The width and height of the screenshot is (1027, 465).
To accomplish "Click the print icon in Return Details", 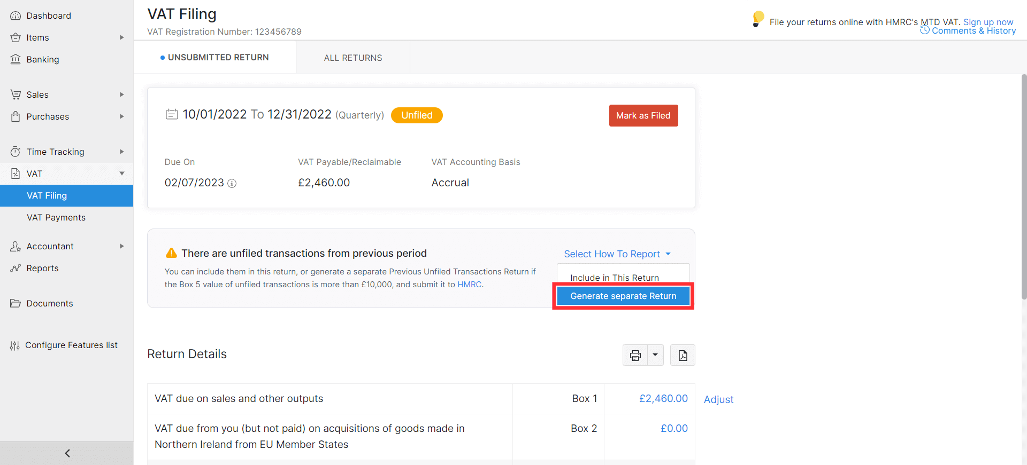I will coord(635,356).
